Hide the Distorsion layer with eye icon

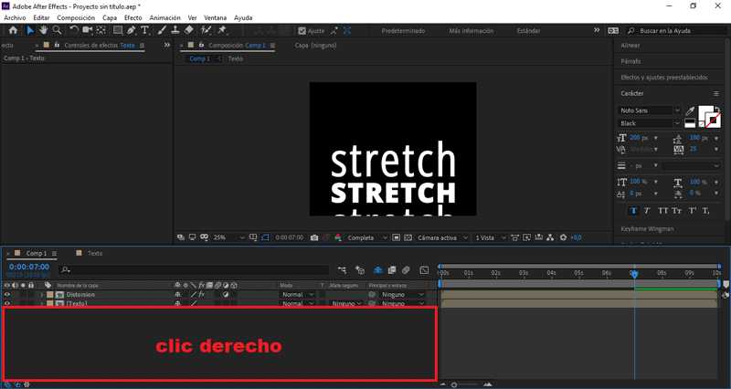click(x=6, y=295)
